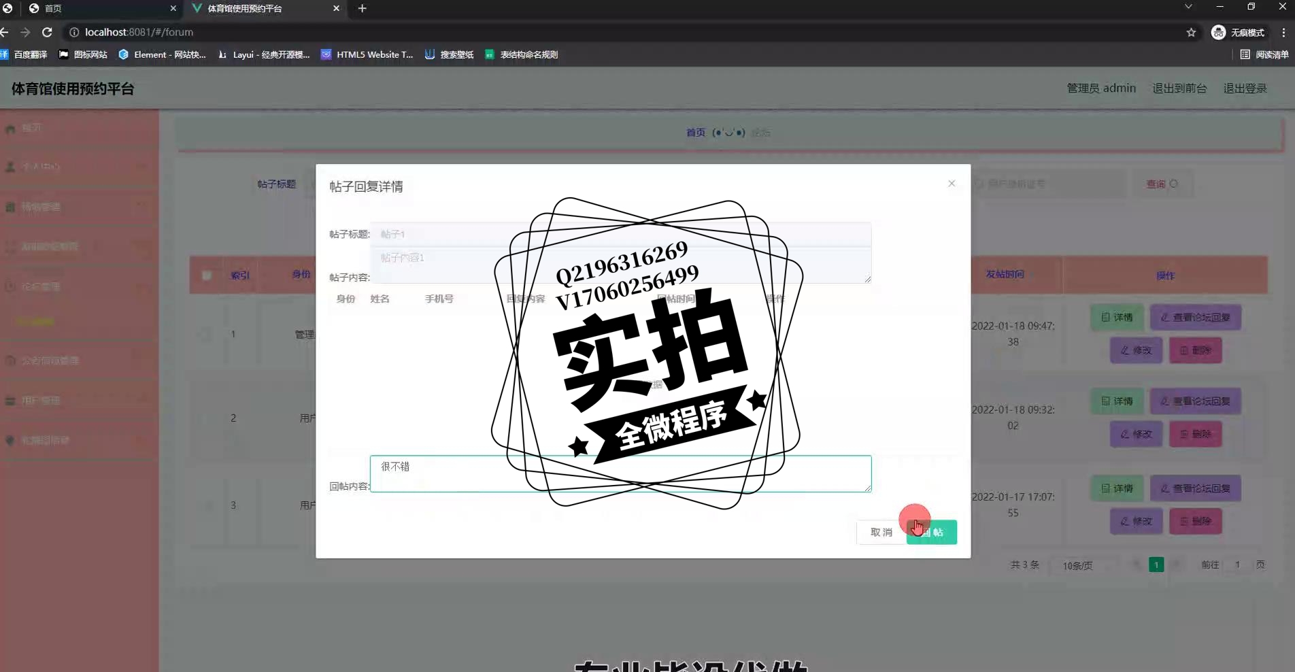Open 查看论坛回复 for row 3

pos(1195,488)
